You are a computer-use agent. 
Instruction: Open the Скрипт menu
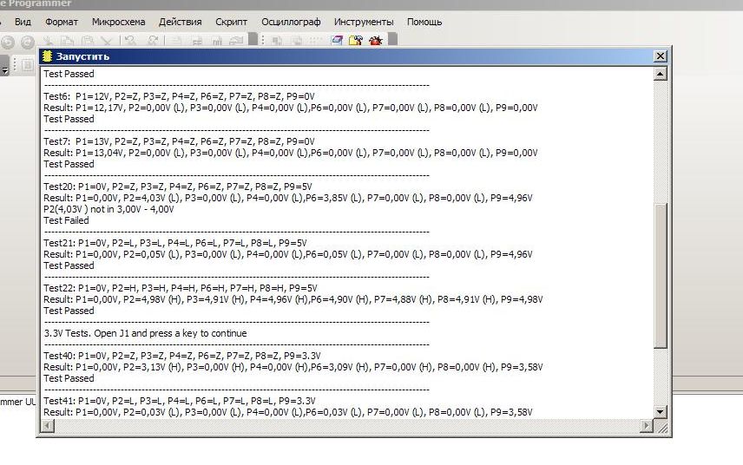coord(231,22)
